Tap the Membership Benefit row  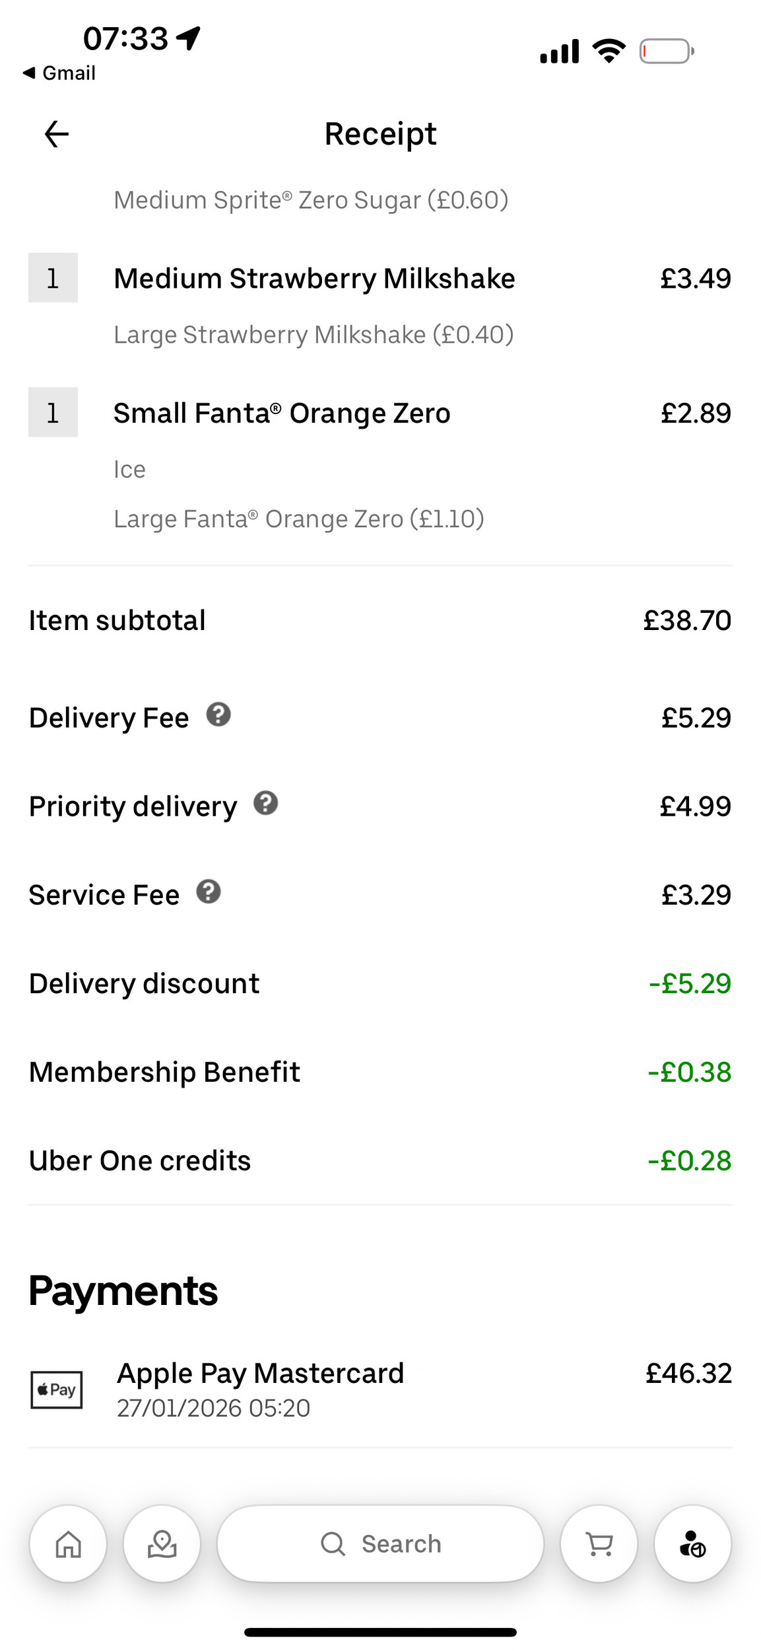164,1072
